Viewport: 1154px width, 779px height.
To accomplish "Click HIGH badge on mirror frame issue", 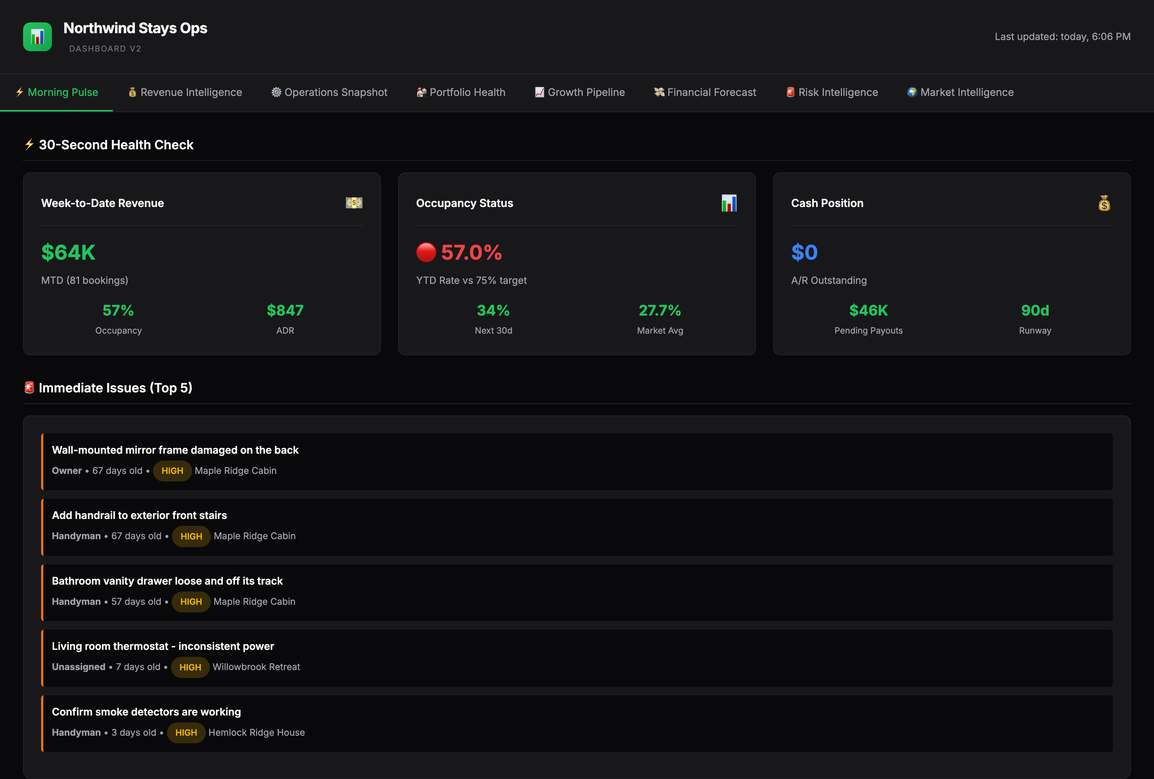I will click(x=172, y=471).
